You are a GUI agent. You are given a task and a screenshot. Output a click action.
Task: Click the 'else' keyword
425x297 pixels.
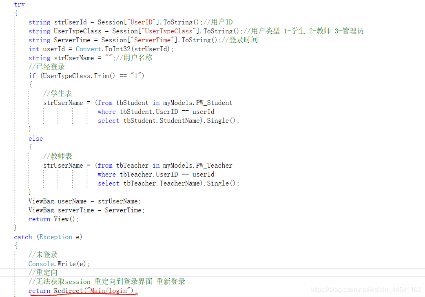pos(36,139)
